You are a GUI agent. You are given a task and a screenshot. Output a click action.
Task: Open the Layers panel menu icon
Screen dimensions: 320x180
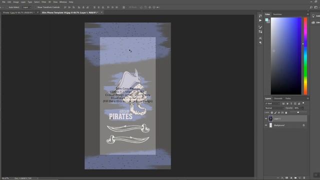tap(308, 98)
